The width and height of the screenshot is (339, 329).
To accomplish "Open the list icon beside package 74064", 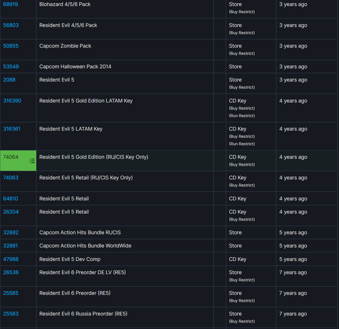I will click(32, 161).
